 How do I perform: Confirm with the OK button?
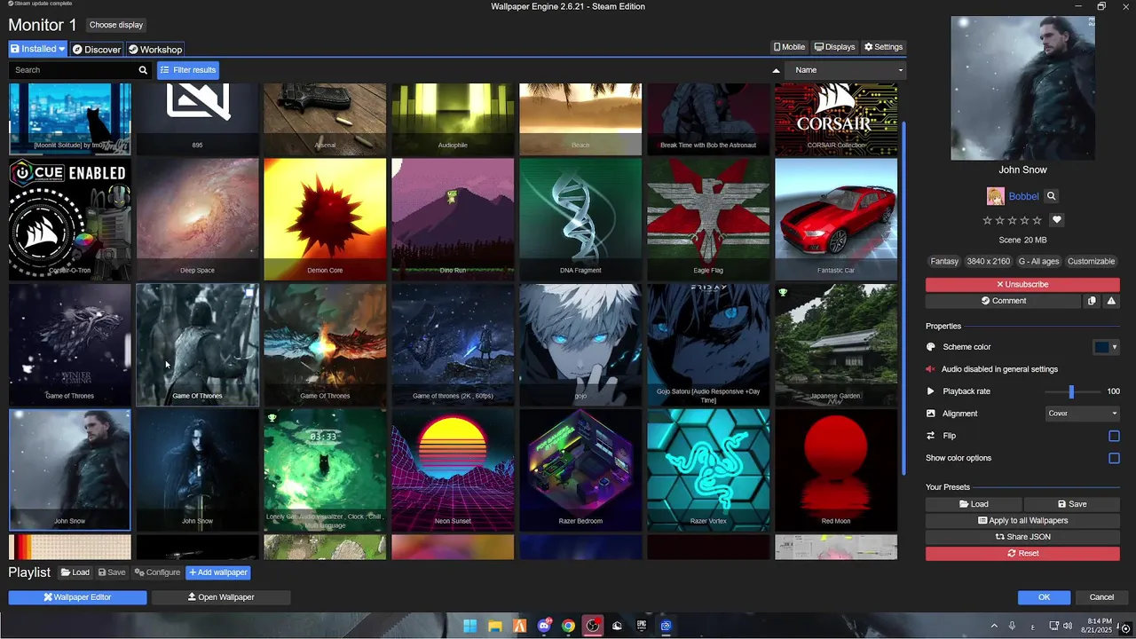[1044, 597]
